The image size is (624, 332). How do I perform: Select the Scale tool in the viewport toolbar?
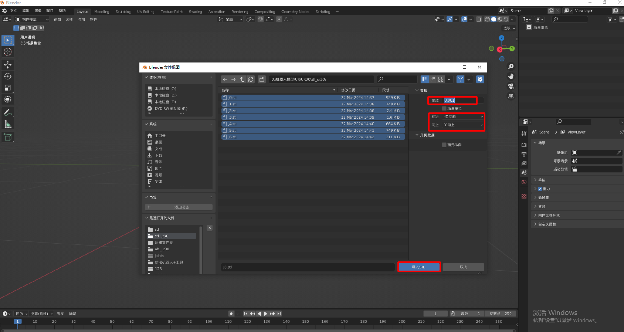(8, 88)
